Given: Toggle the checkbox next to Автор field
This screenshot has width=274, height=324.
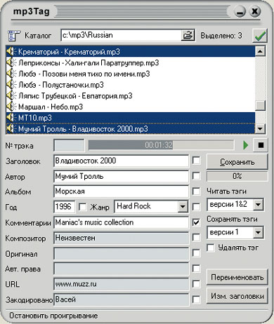Looking at the screenshot, I should pyautogui.click(x=196, y=176).
